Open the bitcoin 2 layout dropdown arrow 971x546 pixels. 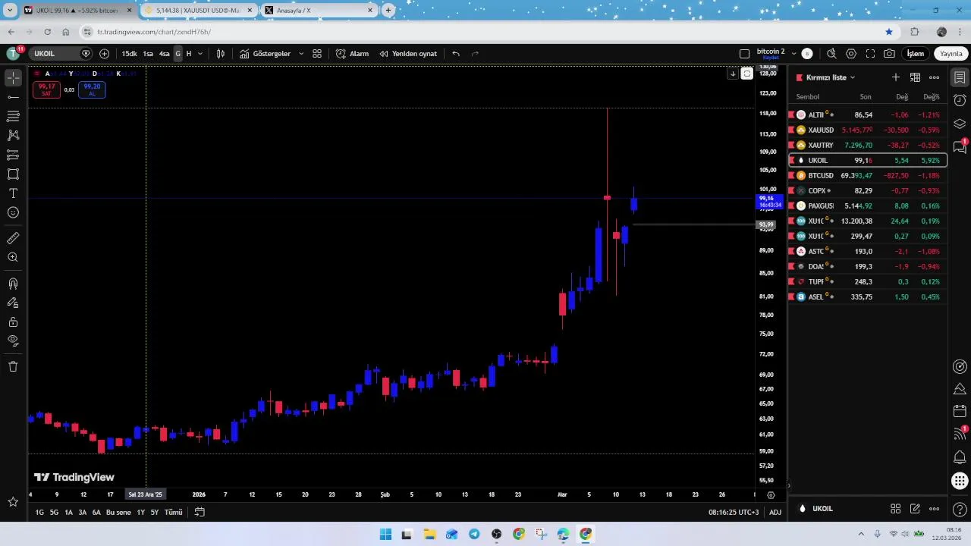point(794,54)
